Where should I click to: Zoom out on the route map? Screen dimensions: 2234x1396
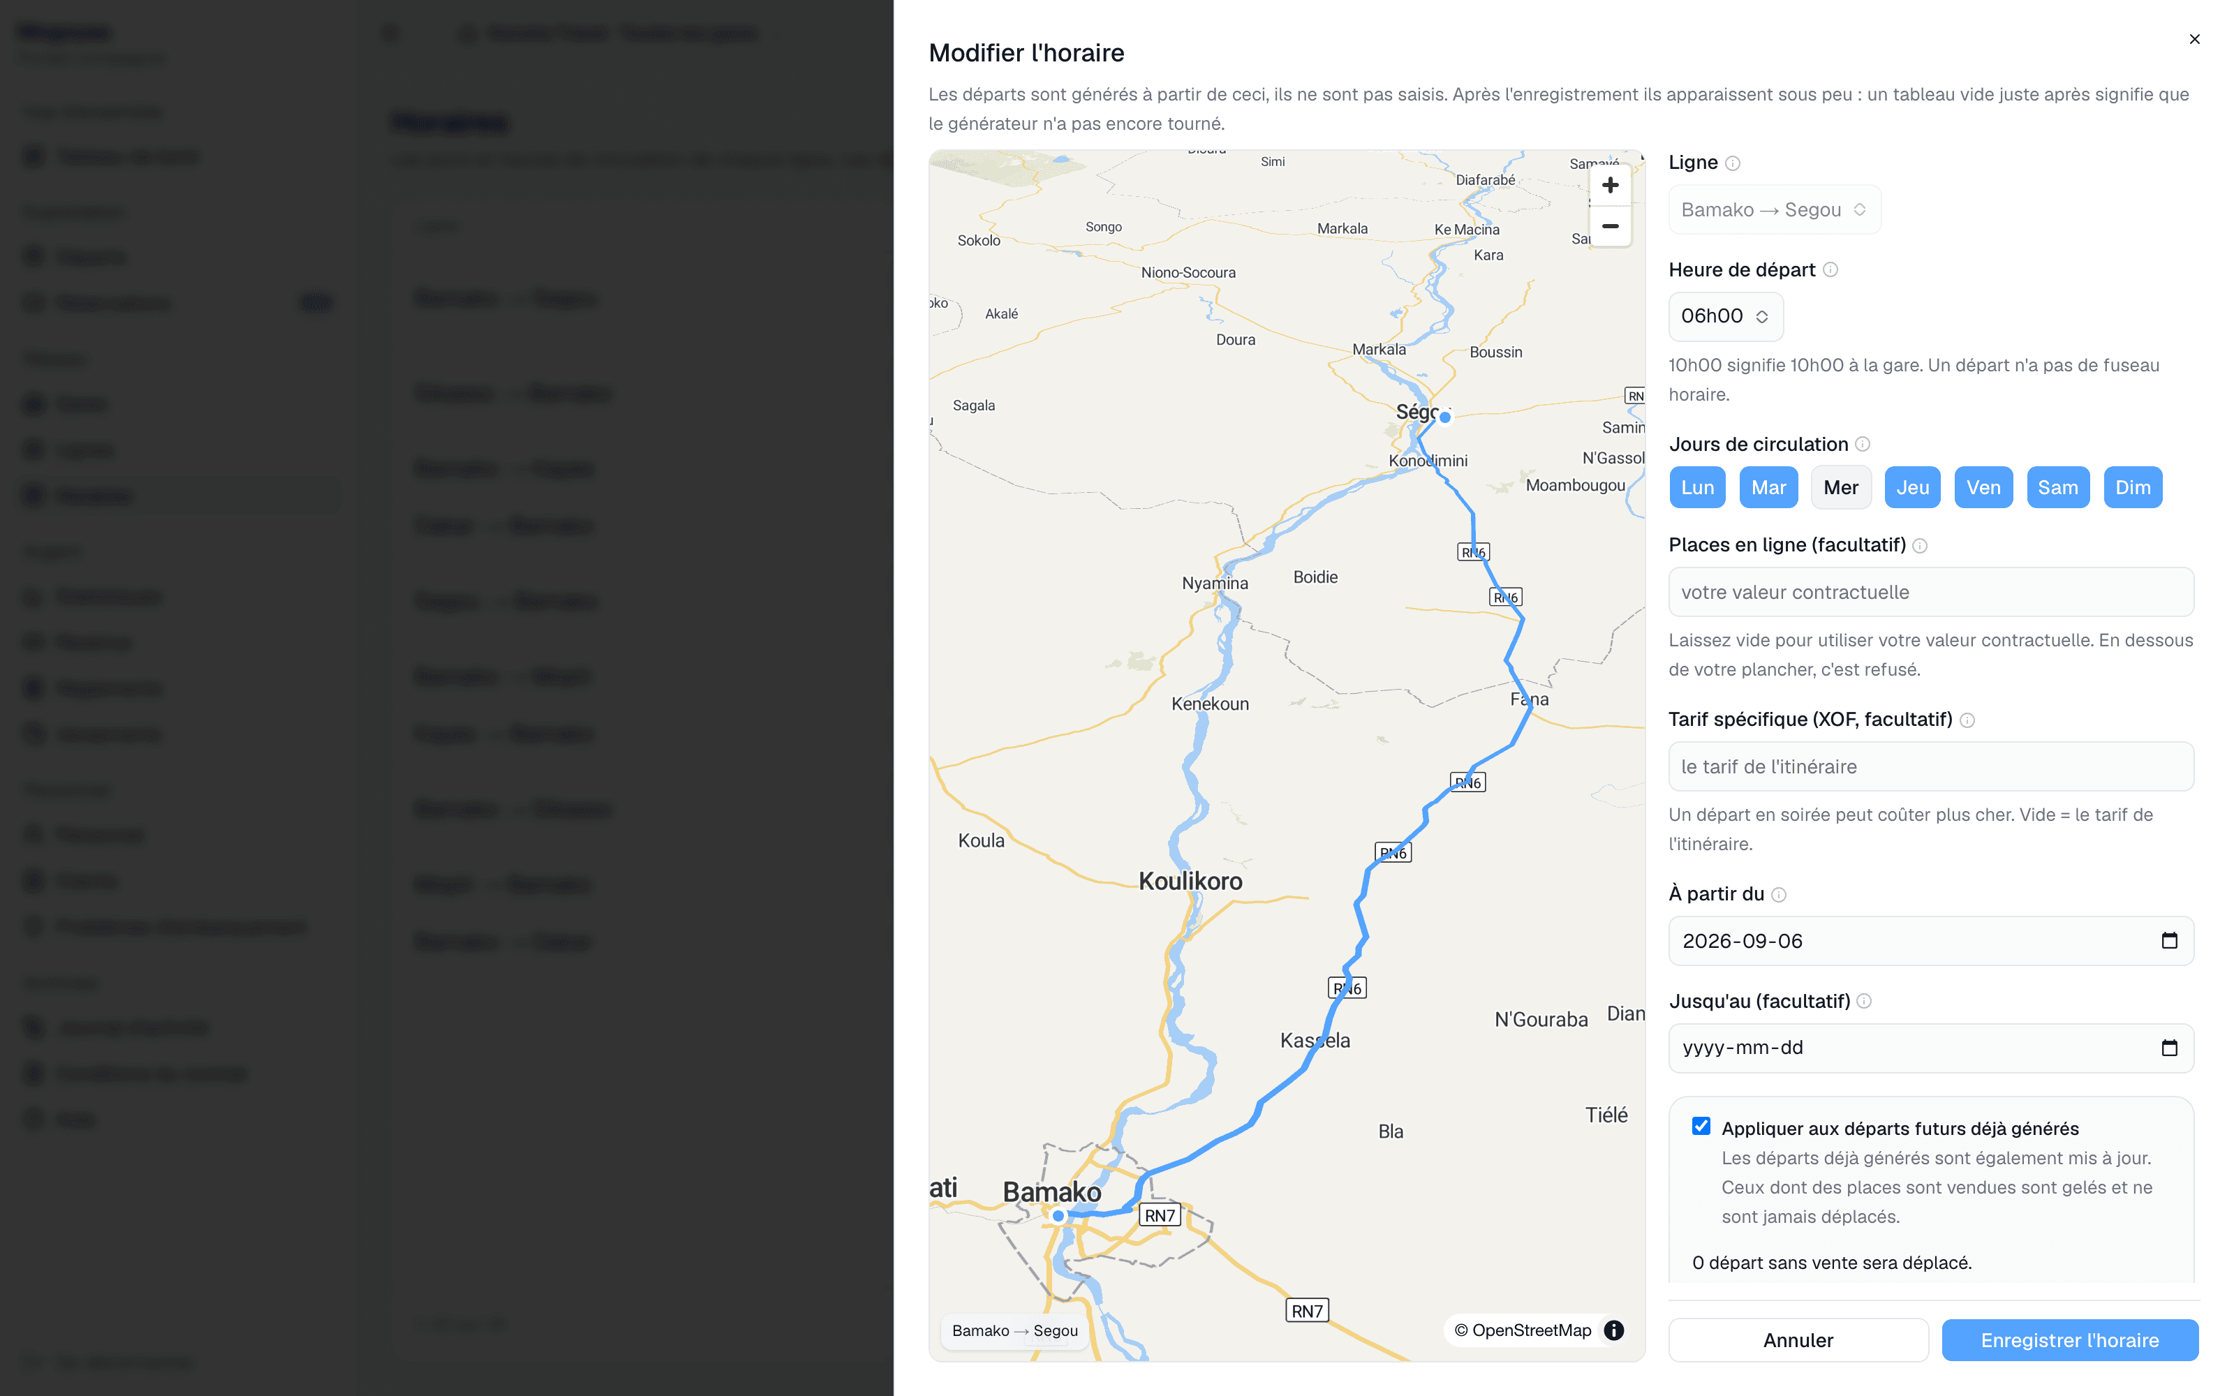click(x=1610, y=226)
